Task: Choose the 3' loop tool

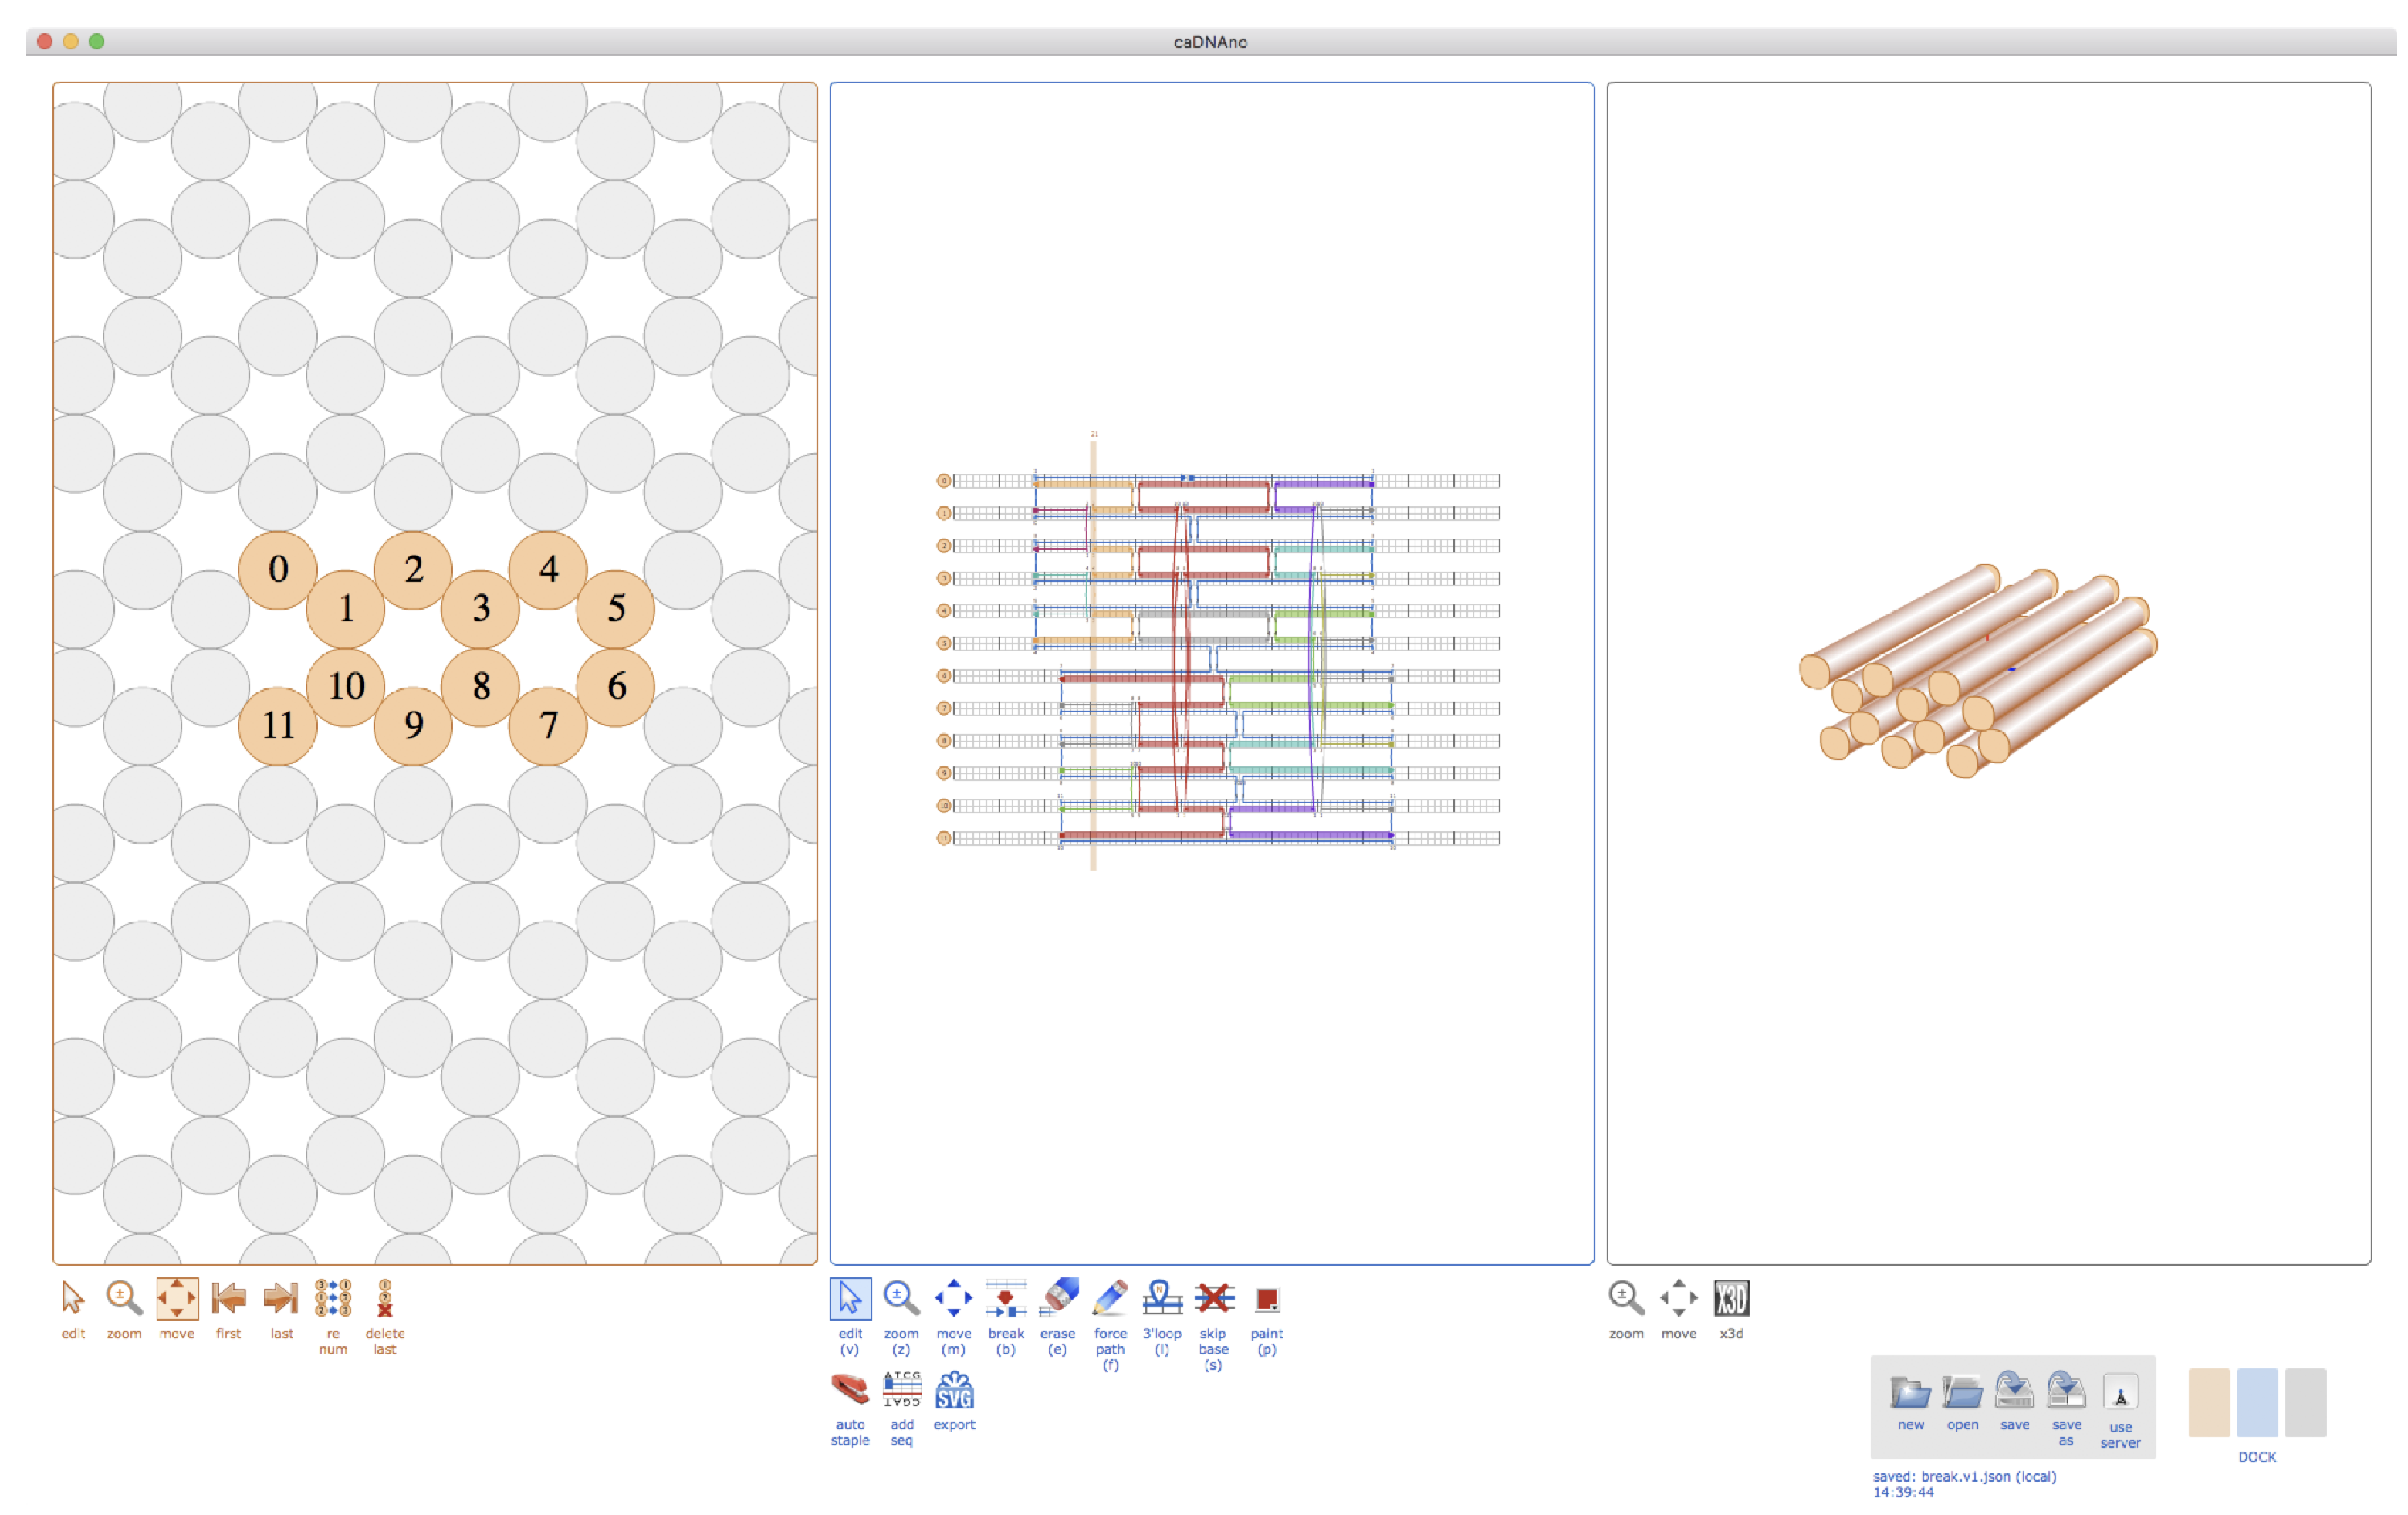Action: coord(1162,1298)
